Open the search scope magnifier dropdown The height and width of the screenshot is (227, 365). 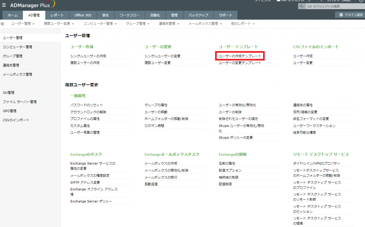click(303, 6)
